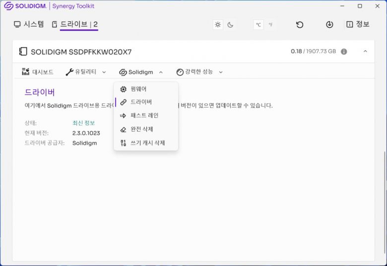Select 드라이버 menu entry
Image resolution: width=387 pixels, height=266 pixels.
click(145, 102)
